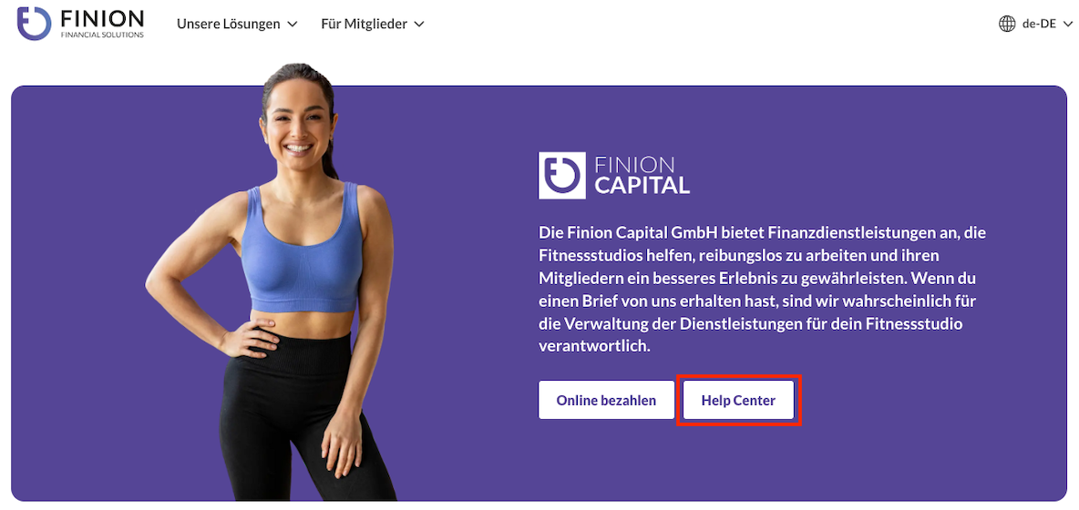
Task: Click the bold CAPITAL text in the banner
Action: (642, 186)
